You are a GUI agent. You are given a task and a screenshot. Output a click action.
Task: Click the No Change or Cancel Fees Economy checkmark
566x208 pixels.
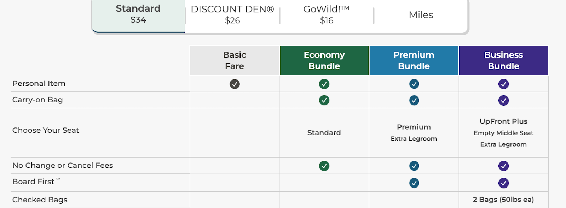(x=324, y=166)
